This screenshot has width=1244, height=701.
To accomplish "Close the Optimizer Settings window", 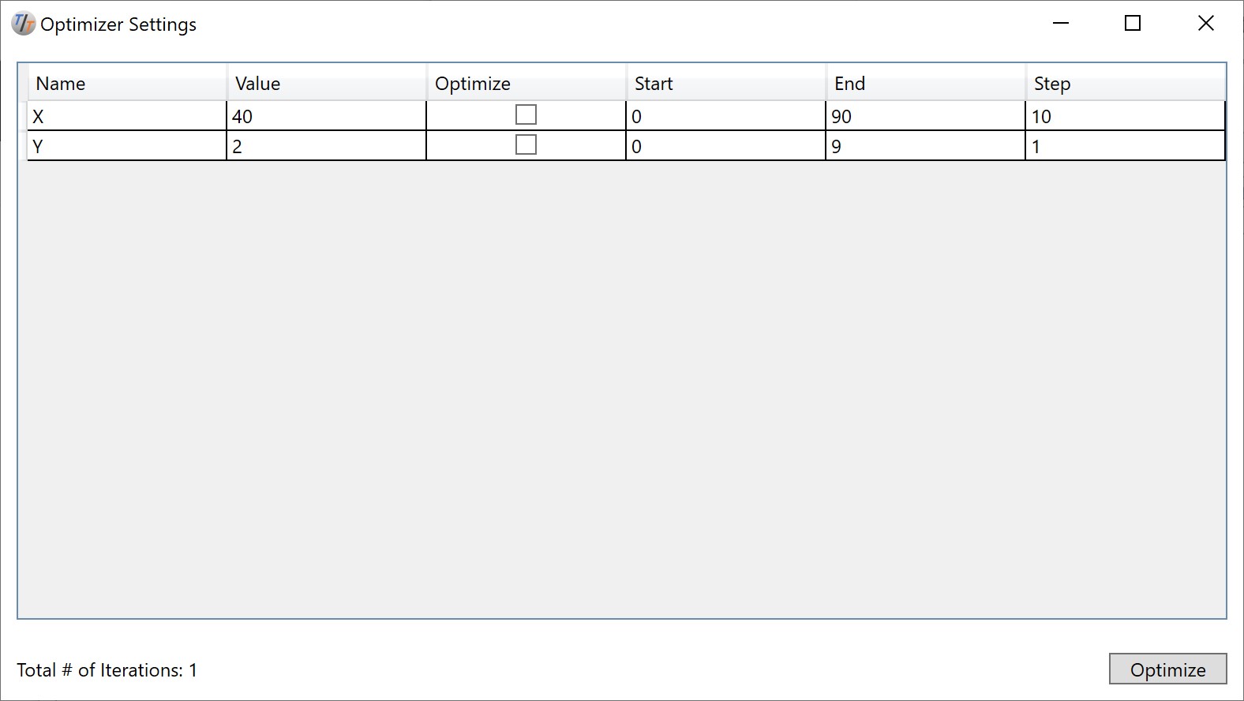I will 1206,24.
